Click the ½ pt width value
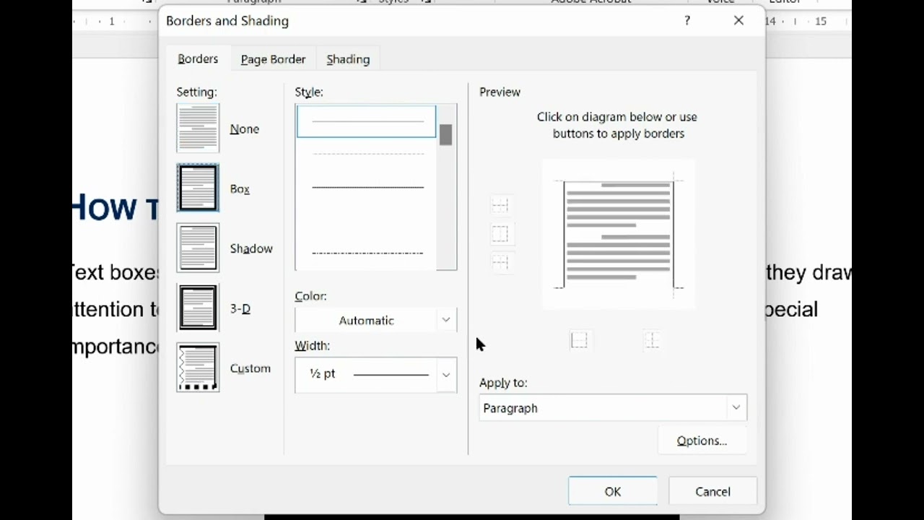This screenshot has height=520, width=924. click(x=323, y=373)
